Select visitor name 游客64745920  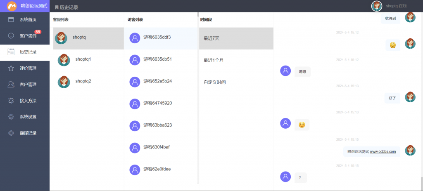click(157, 103)
